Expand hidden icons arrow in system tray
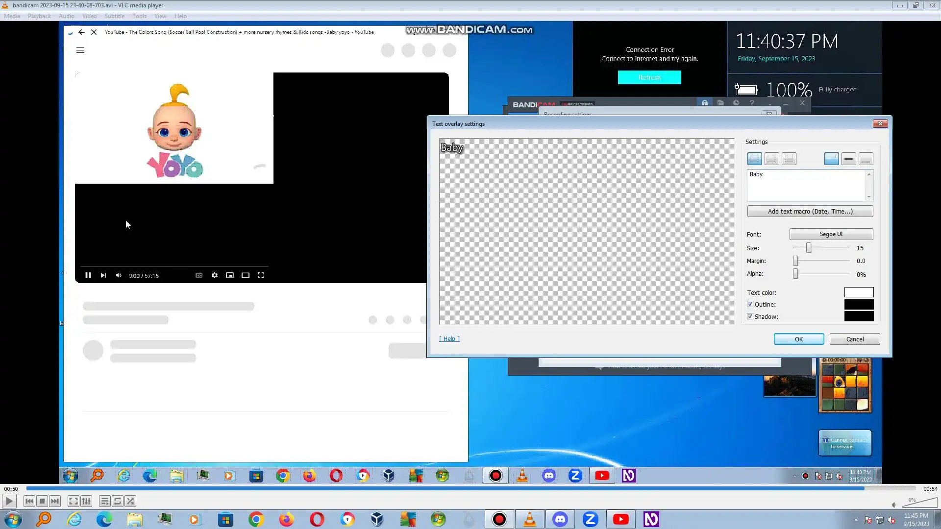 pyautogui.click(x=856, y=520)
